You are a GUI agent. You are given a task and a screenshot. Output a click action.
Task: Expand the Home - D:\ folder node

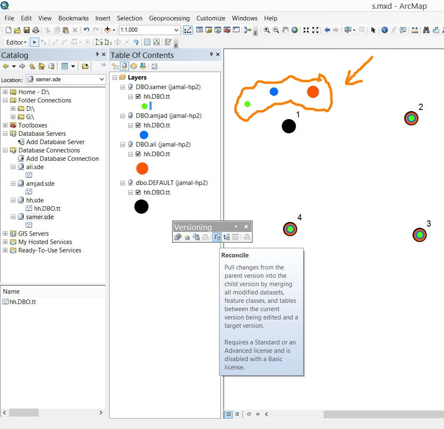(5, 92)
